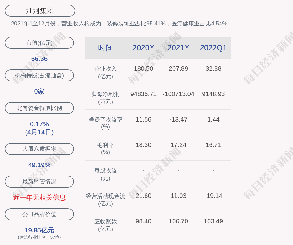Viewport: 293px width, 245px height.
Task: Click net profit value -100713.04
Action: [178, 94]
